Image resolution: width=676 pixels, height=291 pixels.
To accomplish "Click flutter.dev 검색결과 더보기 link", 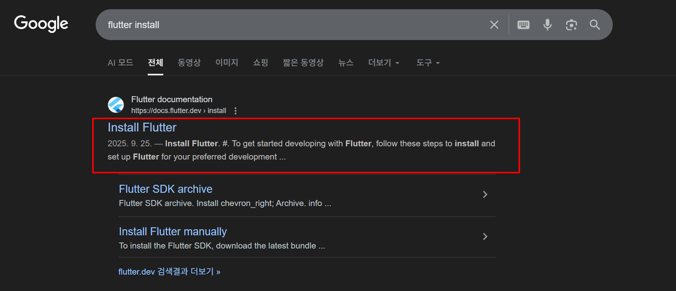I will pos(169,272).
